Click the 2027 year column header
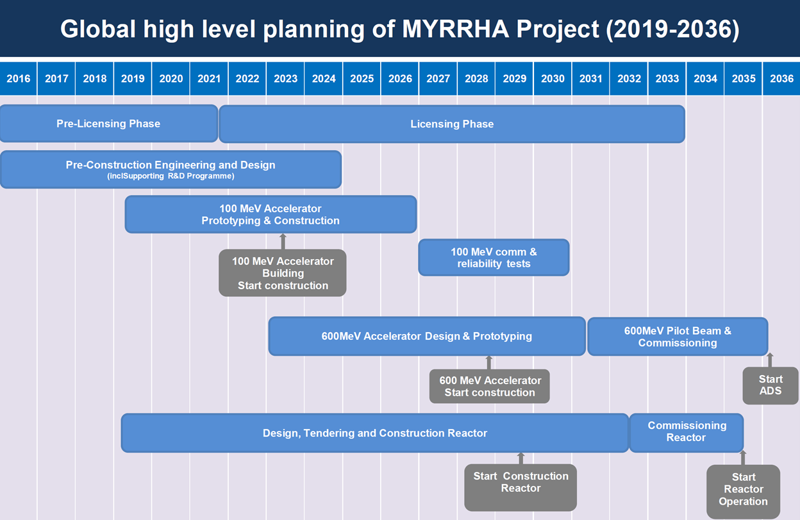This screenshot has width=800, height=520. tap(438, 78)
